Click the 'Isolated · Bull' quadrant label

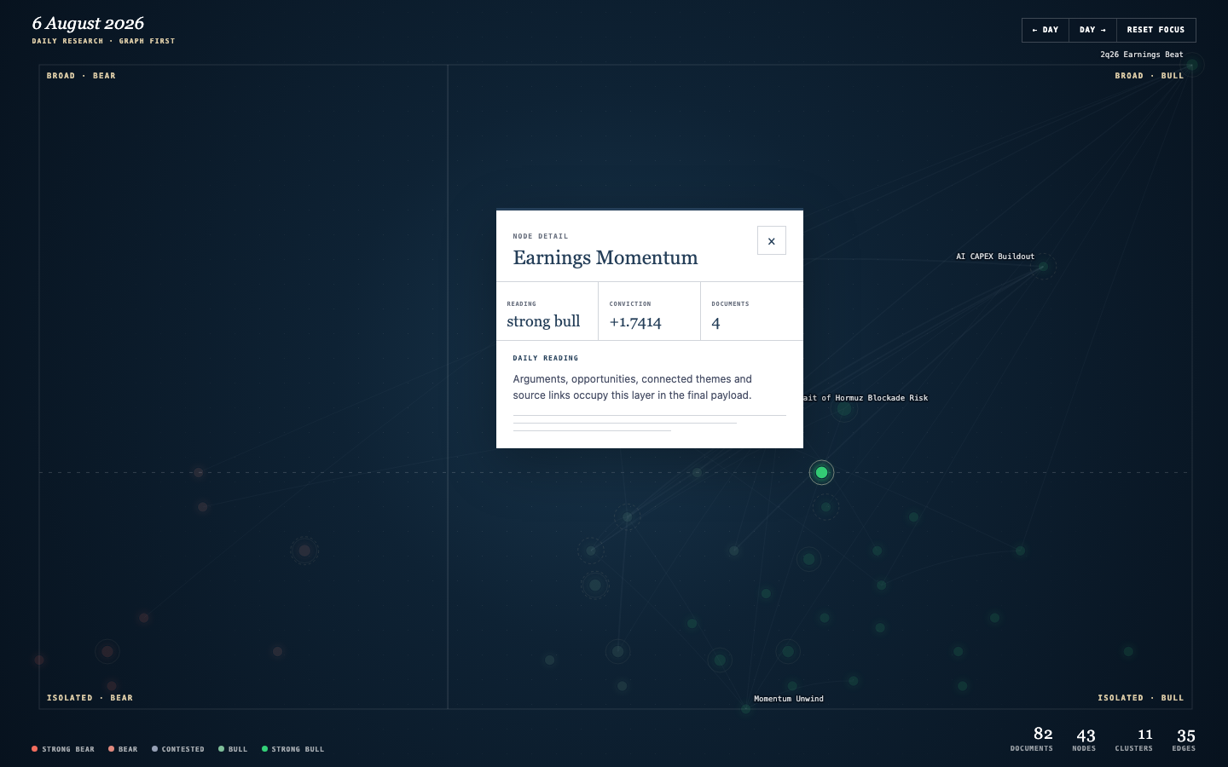(1141, 698)
